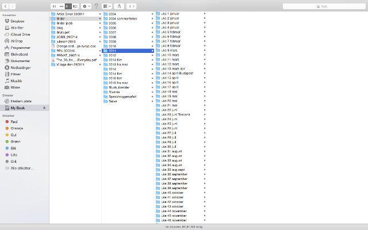Expand the uke 14 april Budapest arrow
The width and height of the screenshot is (368, 230).
tap(205, 73)
